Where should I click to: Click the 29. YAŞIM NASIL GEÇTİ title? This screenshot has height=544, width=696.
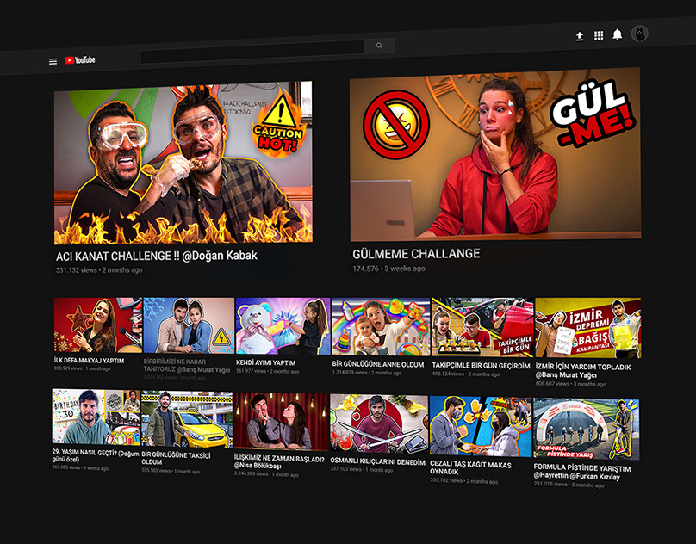coord(96,455)
